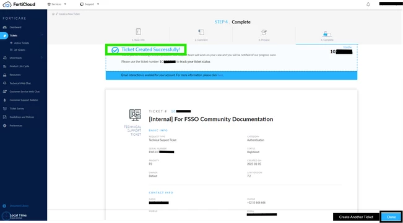This screenshot has height=223, width=403.
Task: Open Ticket Survey in the sidebar
Action: (x=17, y=109)
